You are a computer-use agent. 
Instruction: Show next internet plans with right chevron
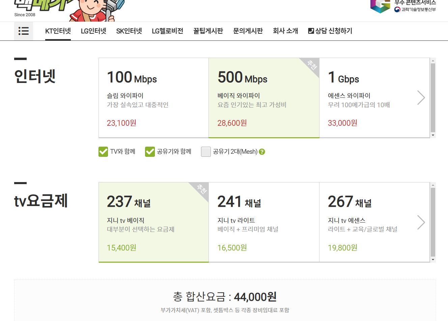click(421, 98)
